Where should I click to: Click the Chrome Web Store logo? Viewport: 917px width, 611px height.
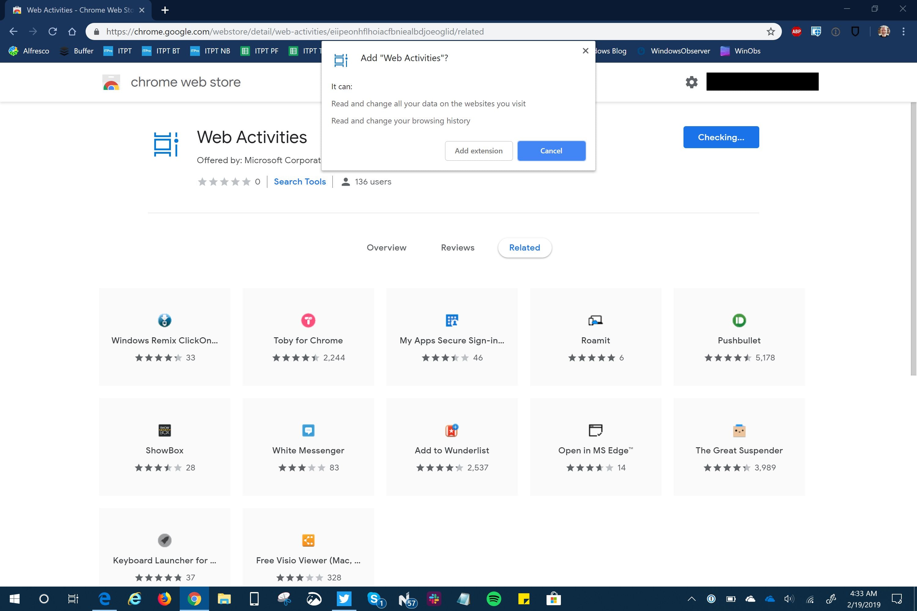(x=111, y=82)
